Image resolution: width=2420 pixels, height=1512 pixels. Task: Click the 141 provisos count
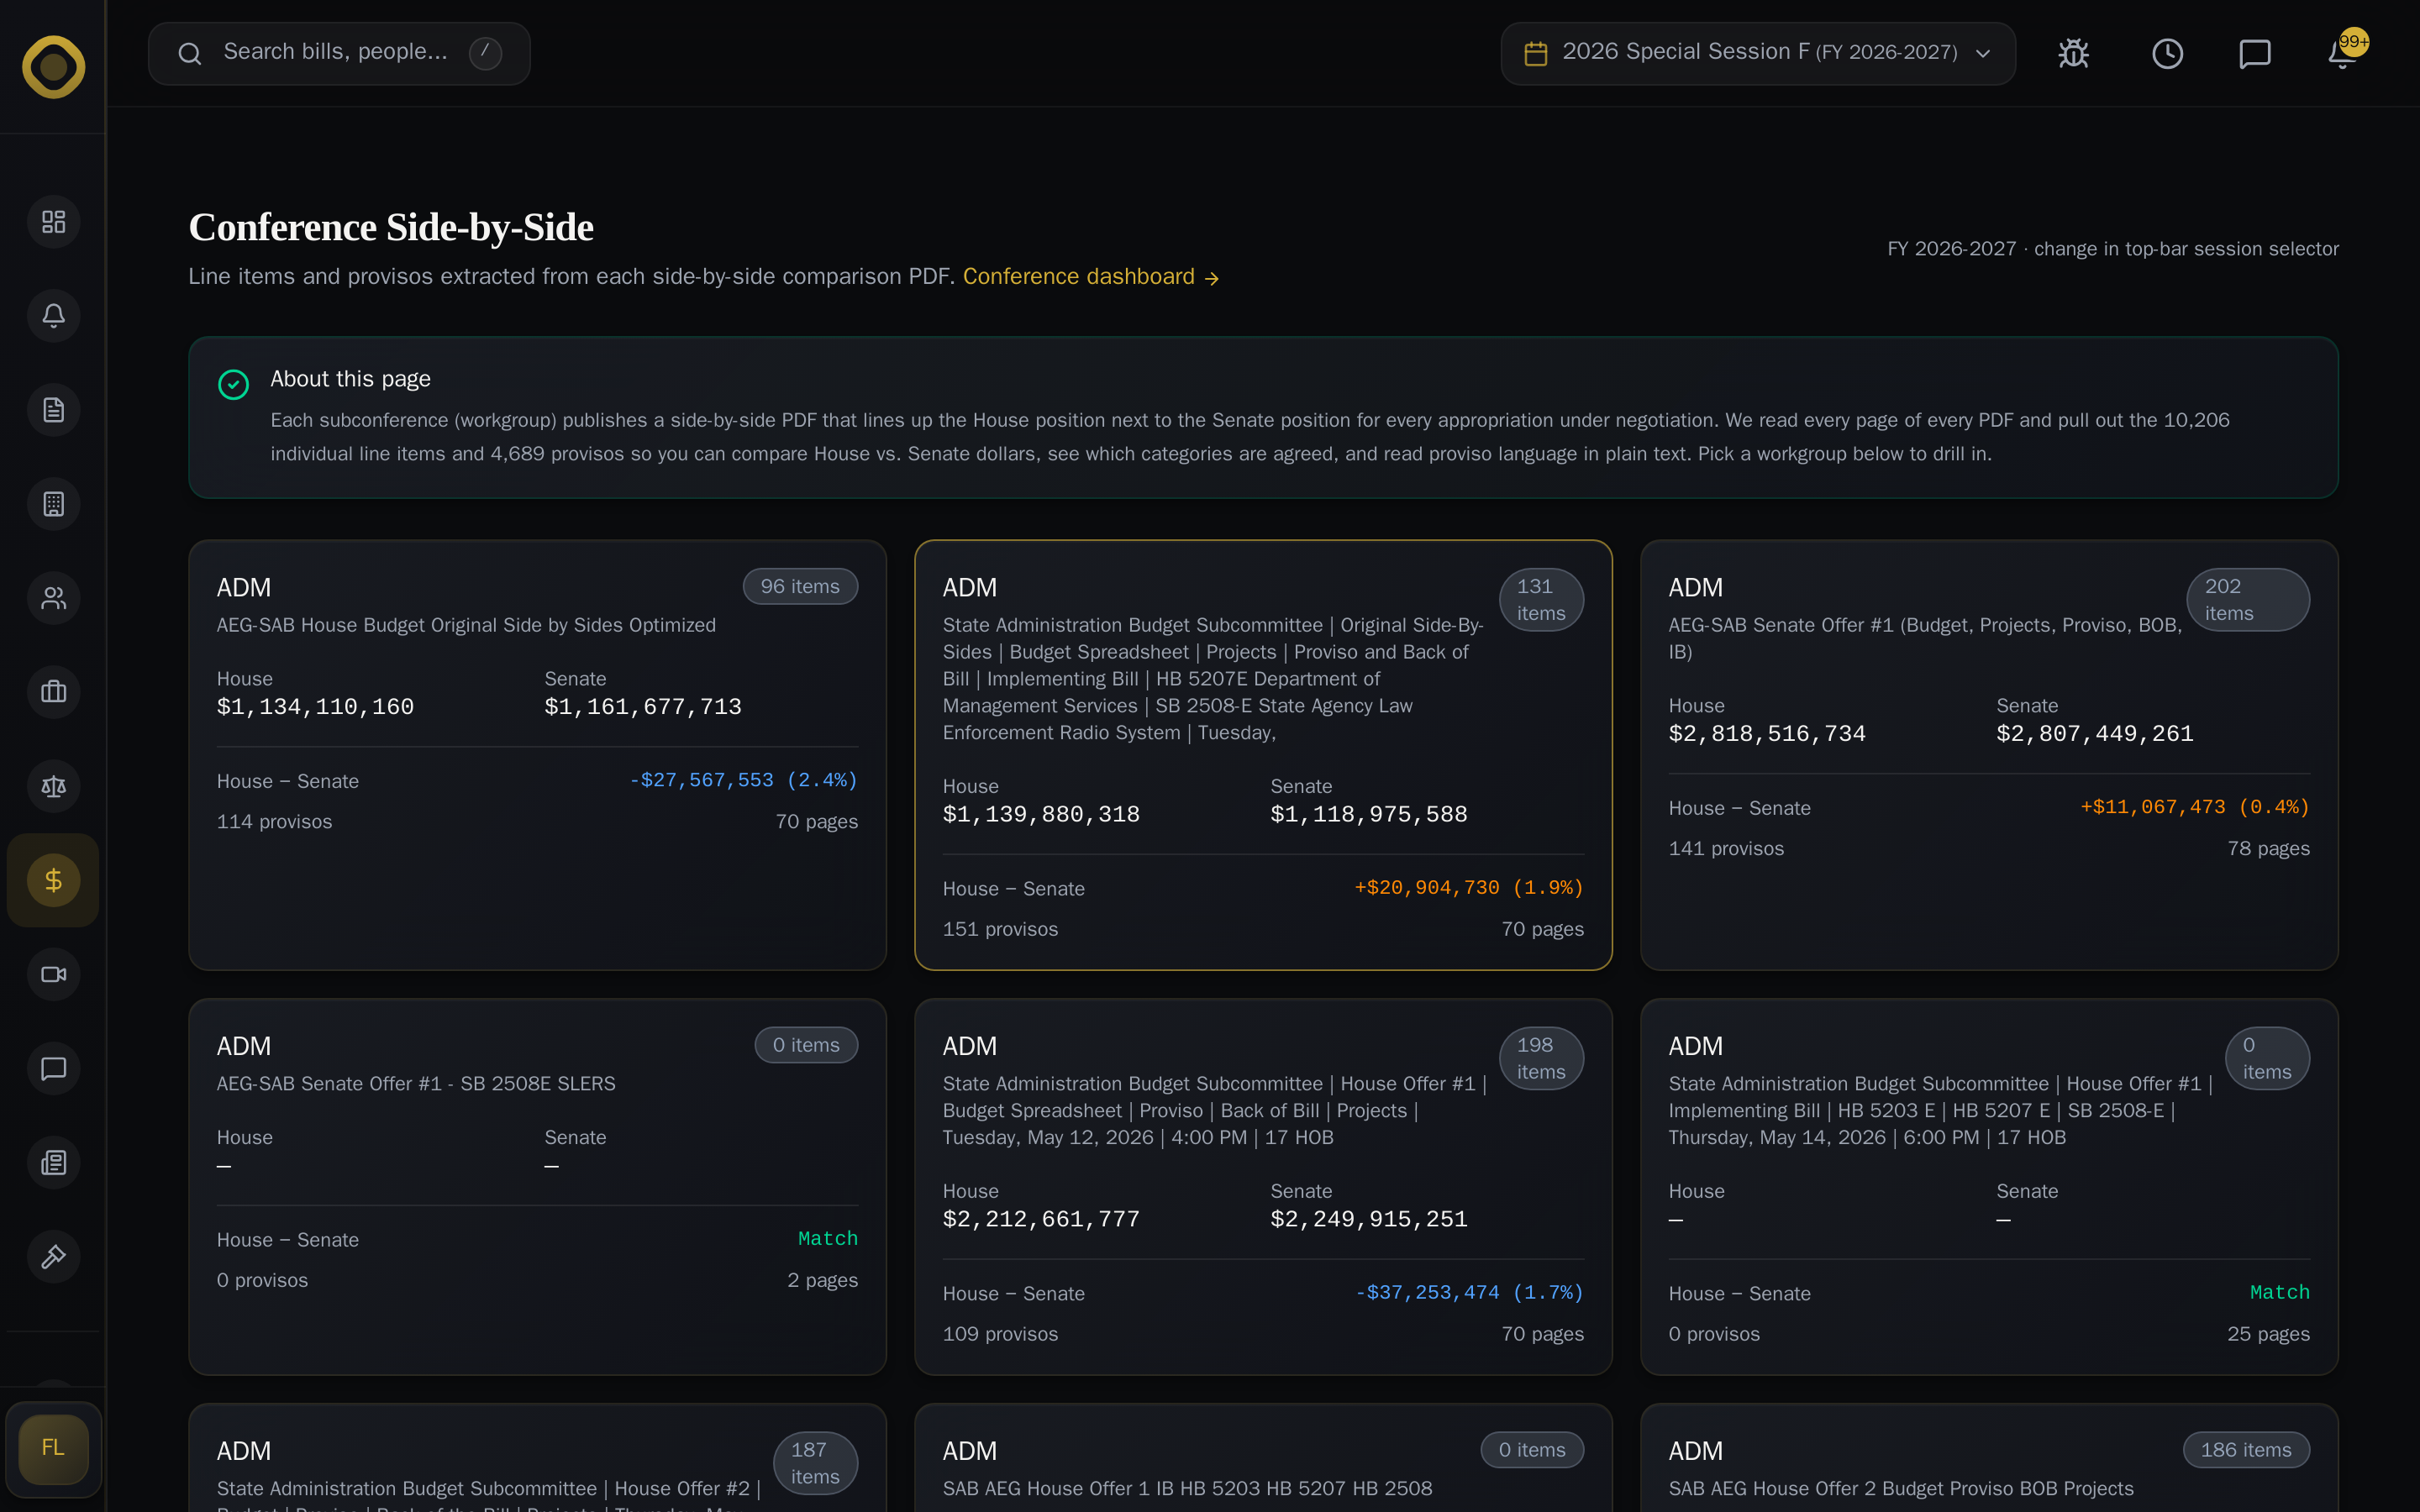pos(1726,849)
